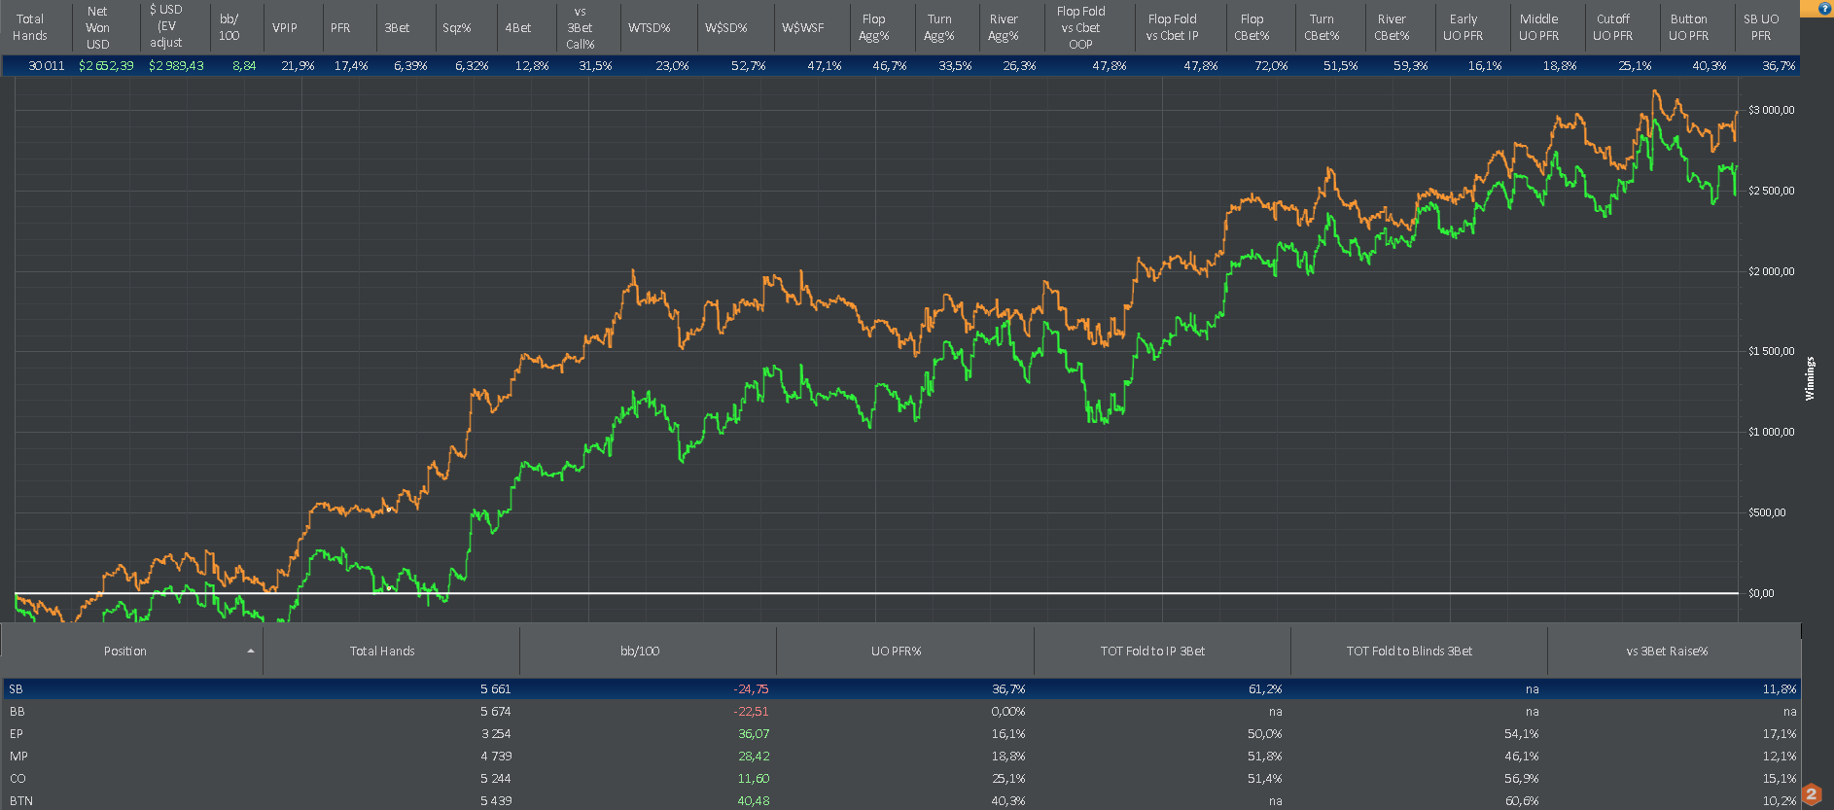Screen dimensions: 1834x810
Task: Click TOT Fold to IP 3Bet header
Action: point(1152,652)
